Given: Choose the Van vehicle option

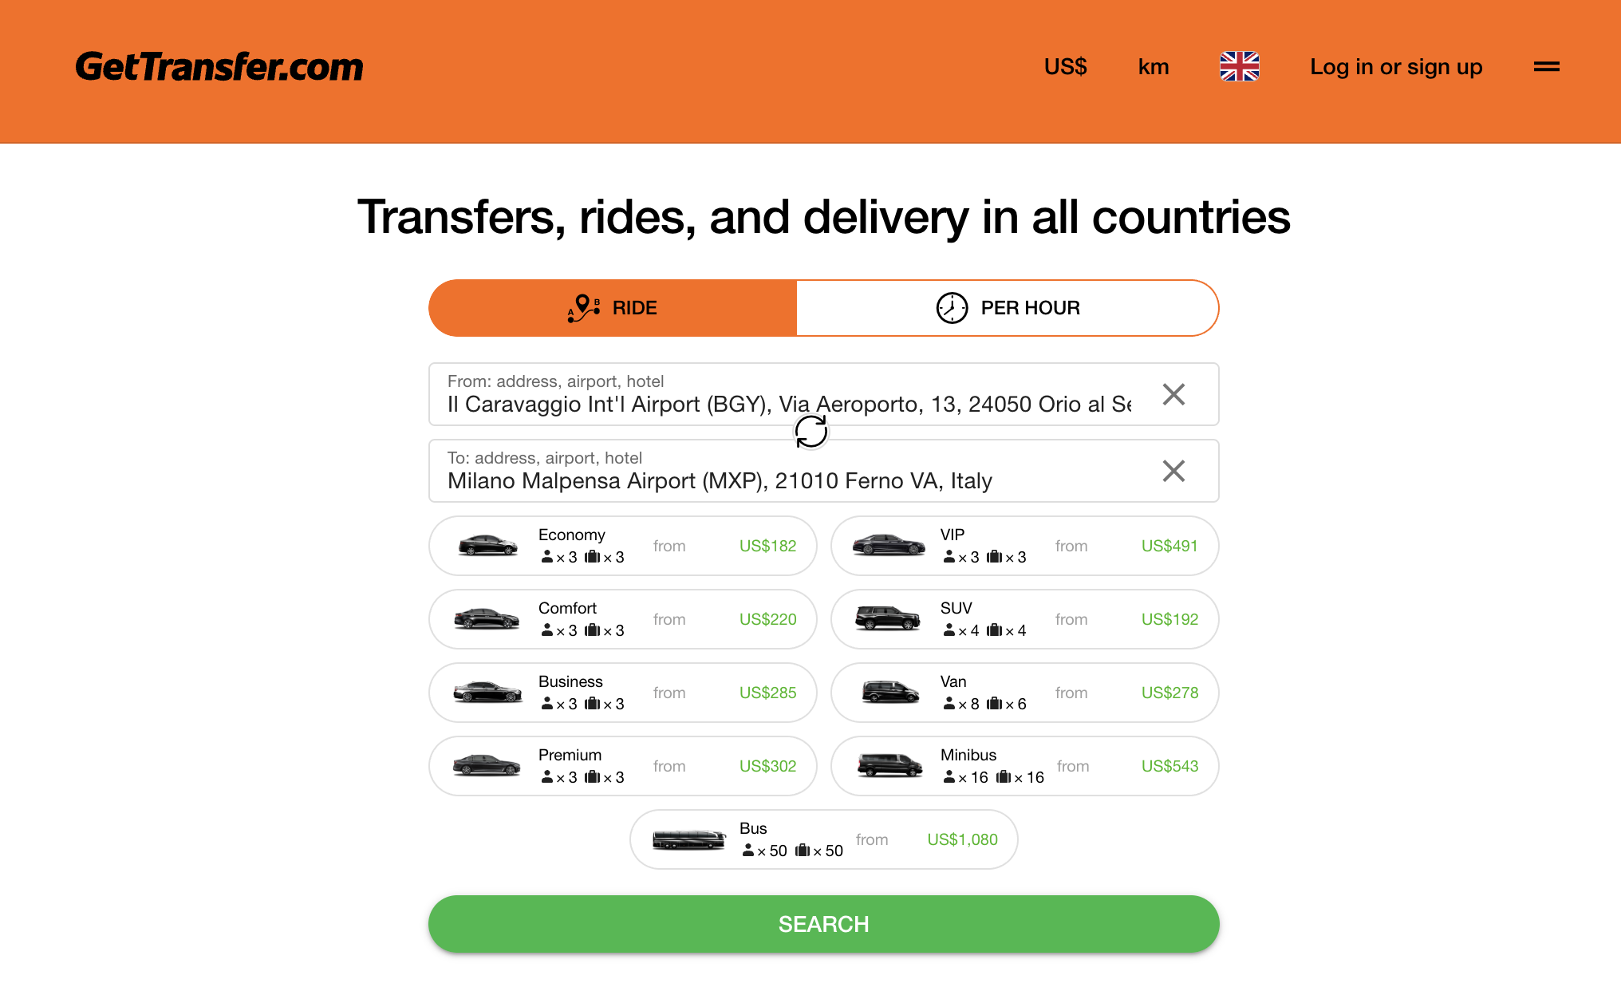Looking at the screenshot, I should point(1024,693).
